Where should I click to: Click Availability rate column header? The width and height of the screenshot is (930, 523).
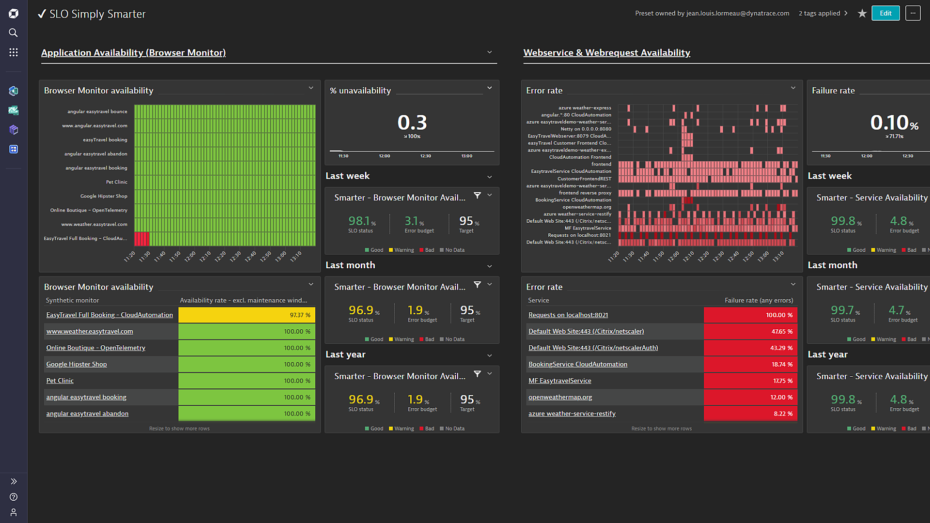coord(243,300)
